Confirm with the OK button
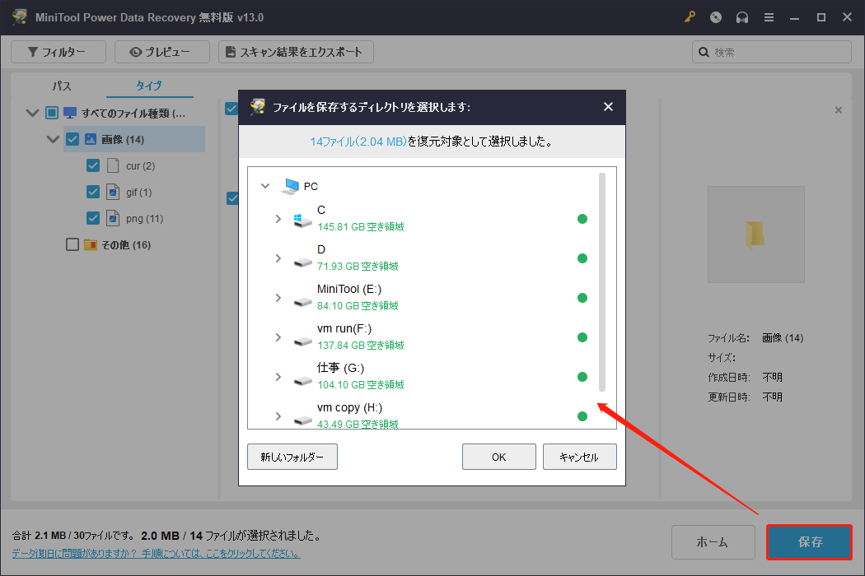 (498, 457)
